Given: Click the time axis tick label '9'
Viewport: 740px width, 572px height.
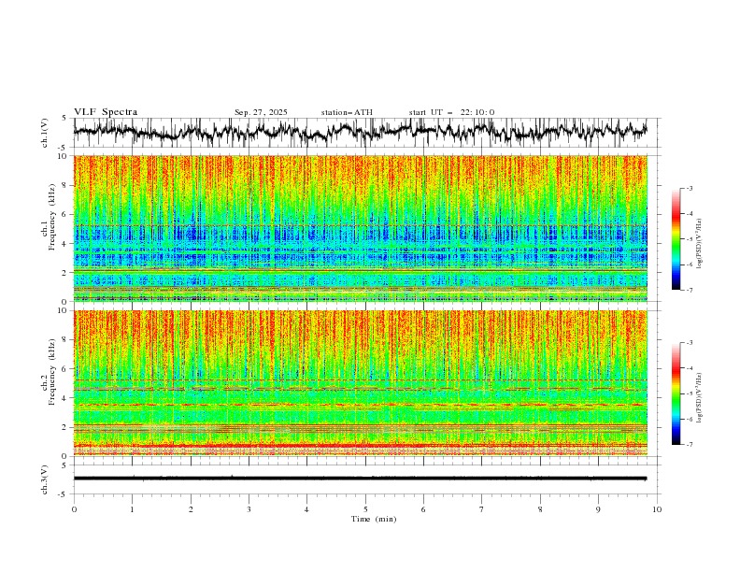Looking at the screenshot, I should point(598,509).
